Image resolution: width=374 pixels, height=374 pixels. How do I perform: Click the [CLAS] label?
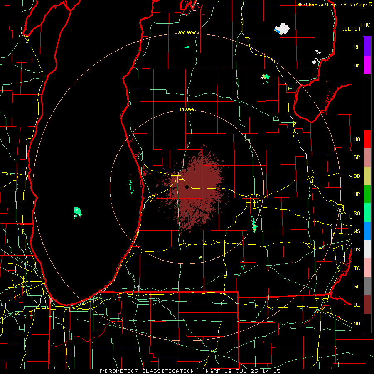click(x=351, y=29)
